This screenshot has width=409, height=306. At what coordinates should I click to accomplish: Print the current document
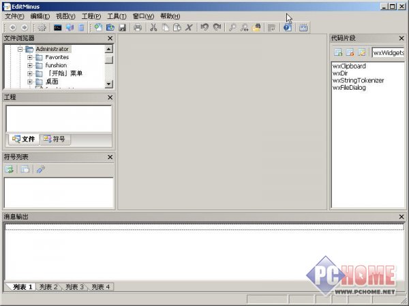[x=138, y=27]
